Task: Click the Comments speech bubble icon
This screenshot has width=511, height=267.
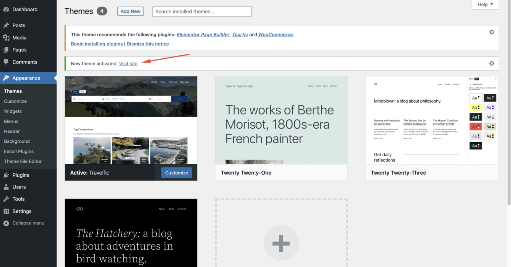Action: [x=6, y=62]
